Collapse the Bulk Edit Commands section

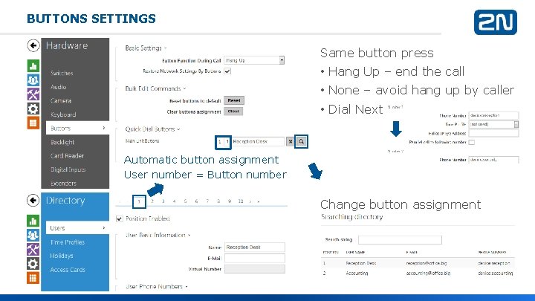pos(155,88)
